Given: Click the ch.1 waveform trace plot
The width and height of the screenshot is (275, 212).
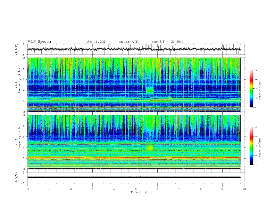Looking at the screenshot, I should pos(134,49).
